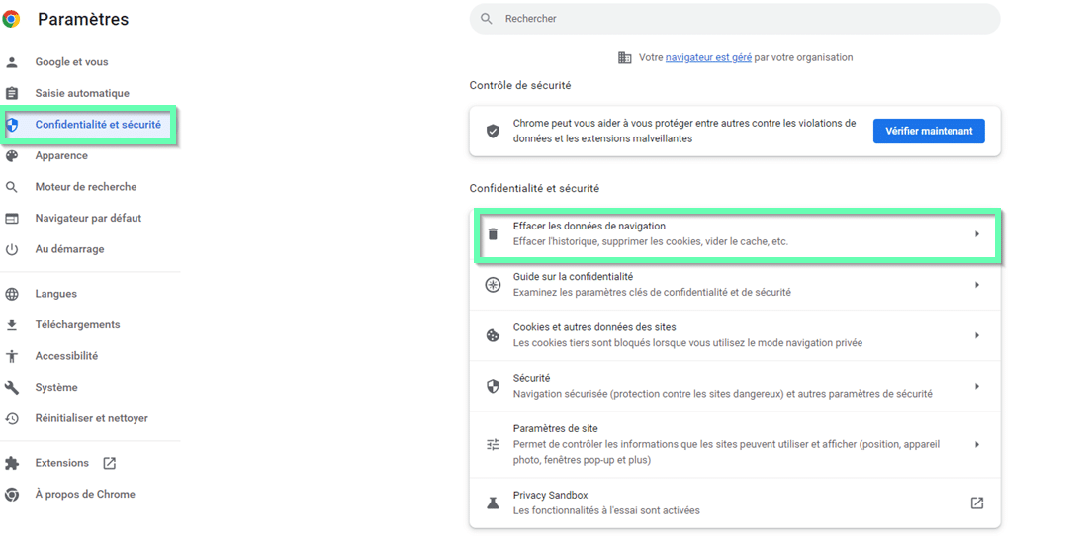Click the power icon for Au démarrage

pos(12,249)
